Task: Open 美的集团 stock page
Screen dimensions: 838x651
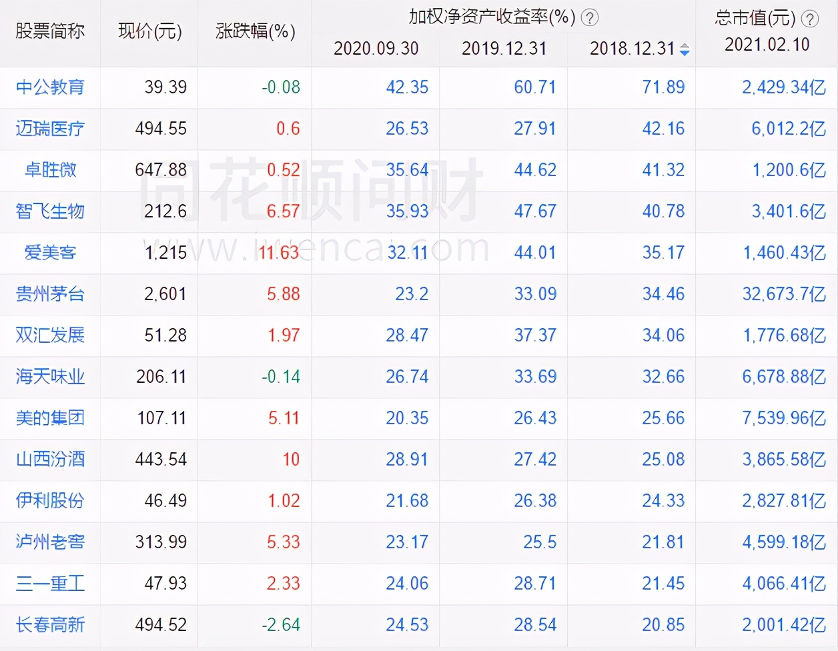Action: (49, 418)
